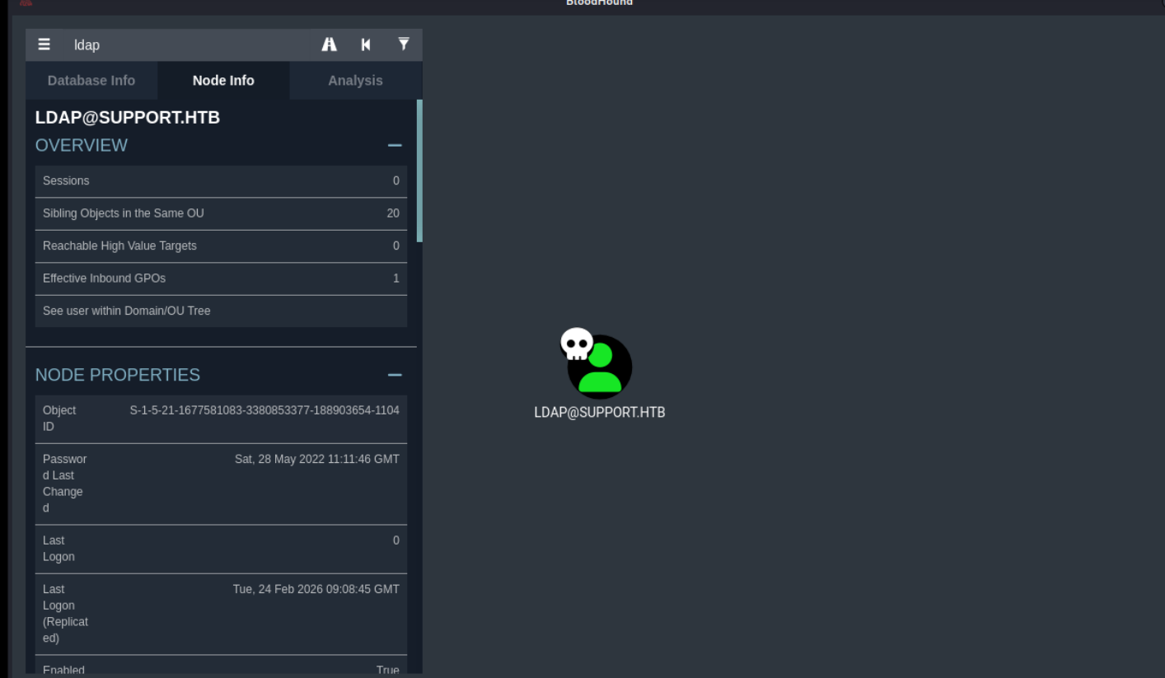Click the skull owned marker on node

click(576, 343)
